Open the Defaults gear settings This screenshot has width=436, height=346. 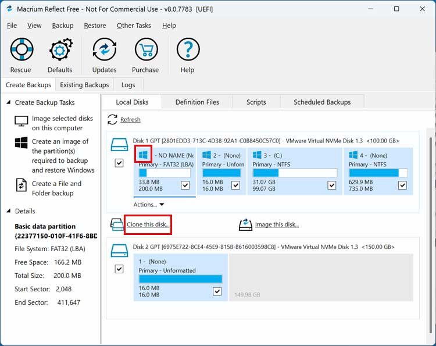click(x=60, y=49)
